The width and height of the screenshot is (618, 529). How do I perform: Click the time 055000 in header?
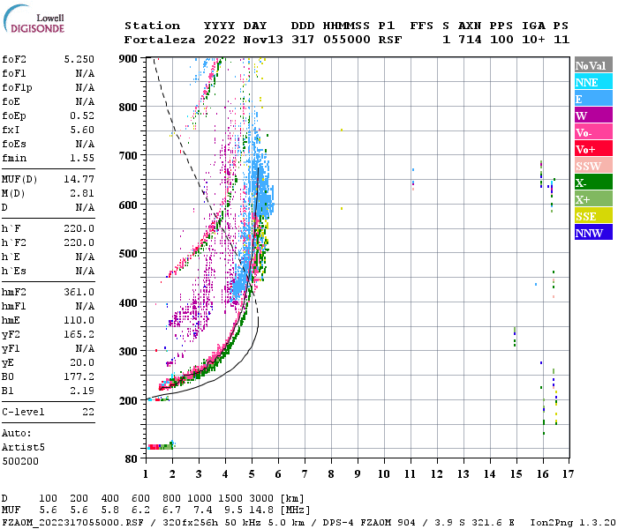click(347, 40)
